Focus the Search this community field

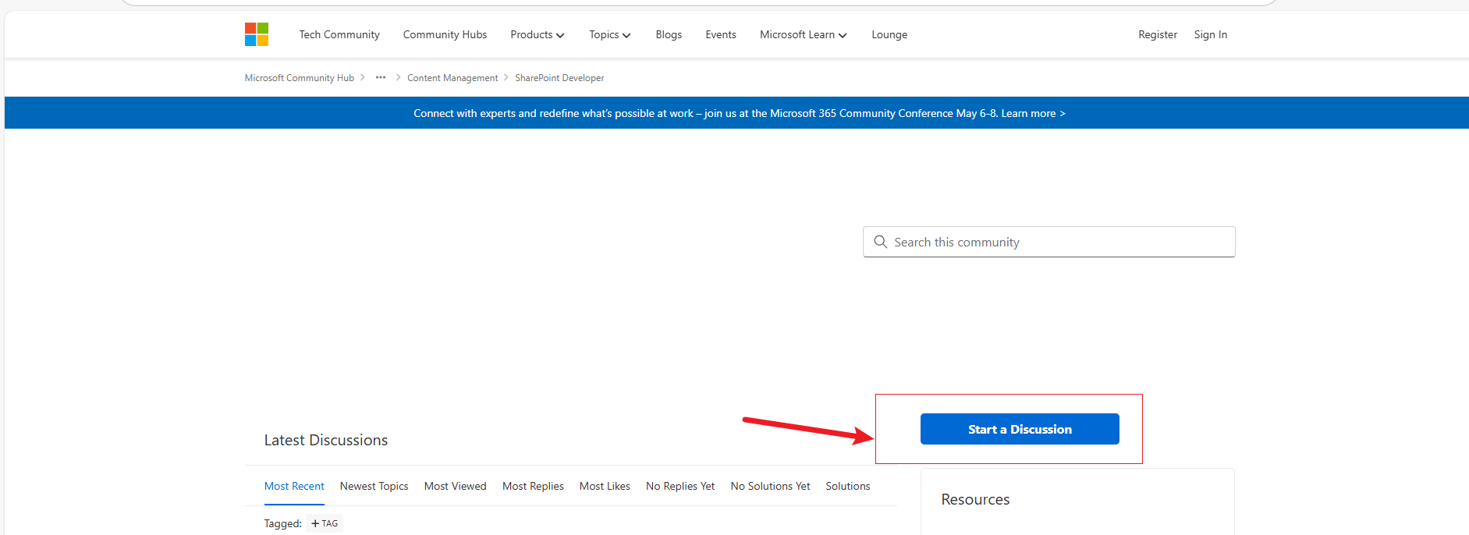(x=1049, y=242)
